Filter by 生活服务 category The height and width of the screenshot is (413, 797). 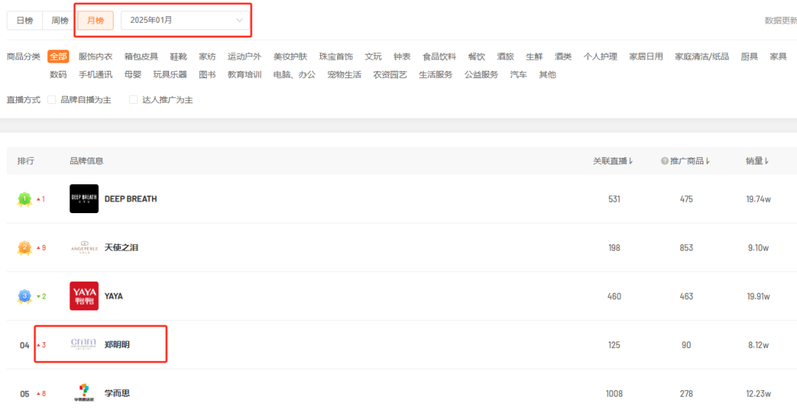click(x=435, y=74)
